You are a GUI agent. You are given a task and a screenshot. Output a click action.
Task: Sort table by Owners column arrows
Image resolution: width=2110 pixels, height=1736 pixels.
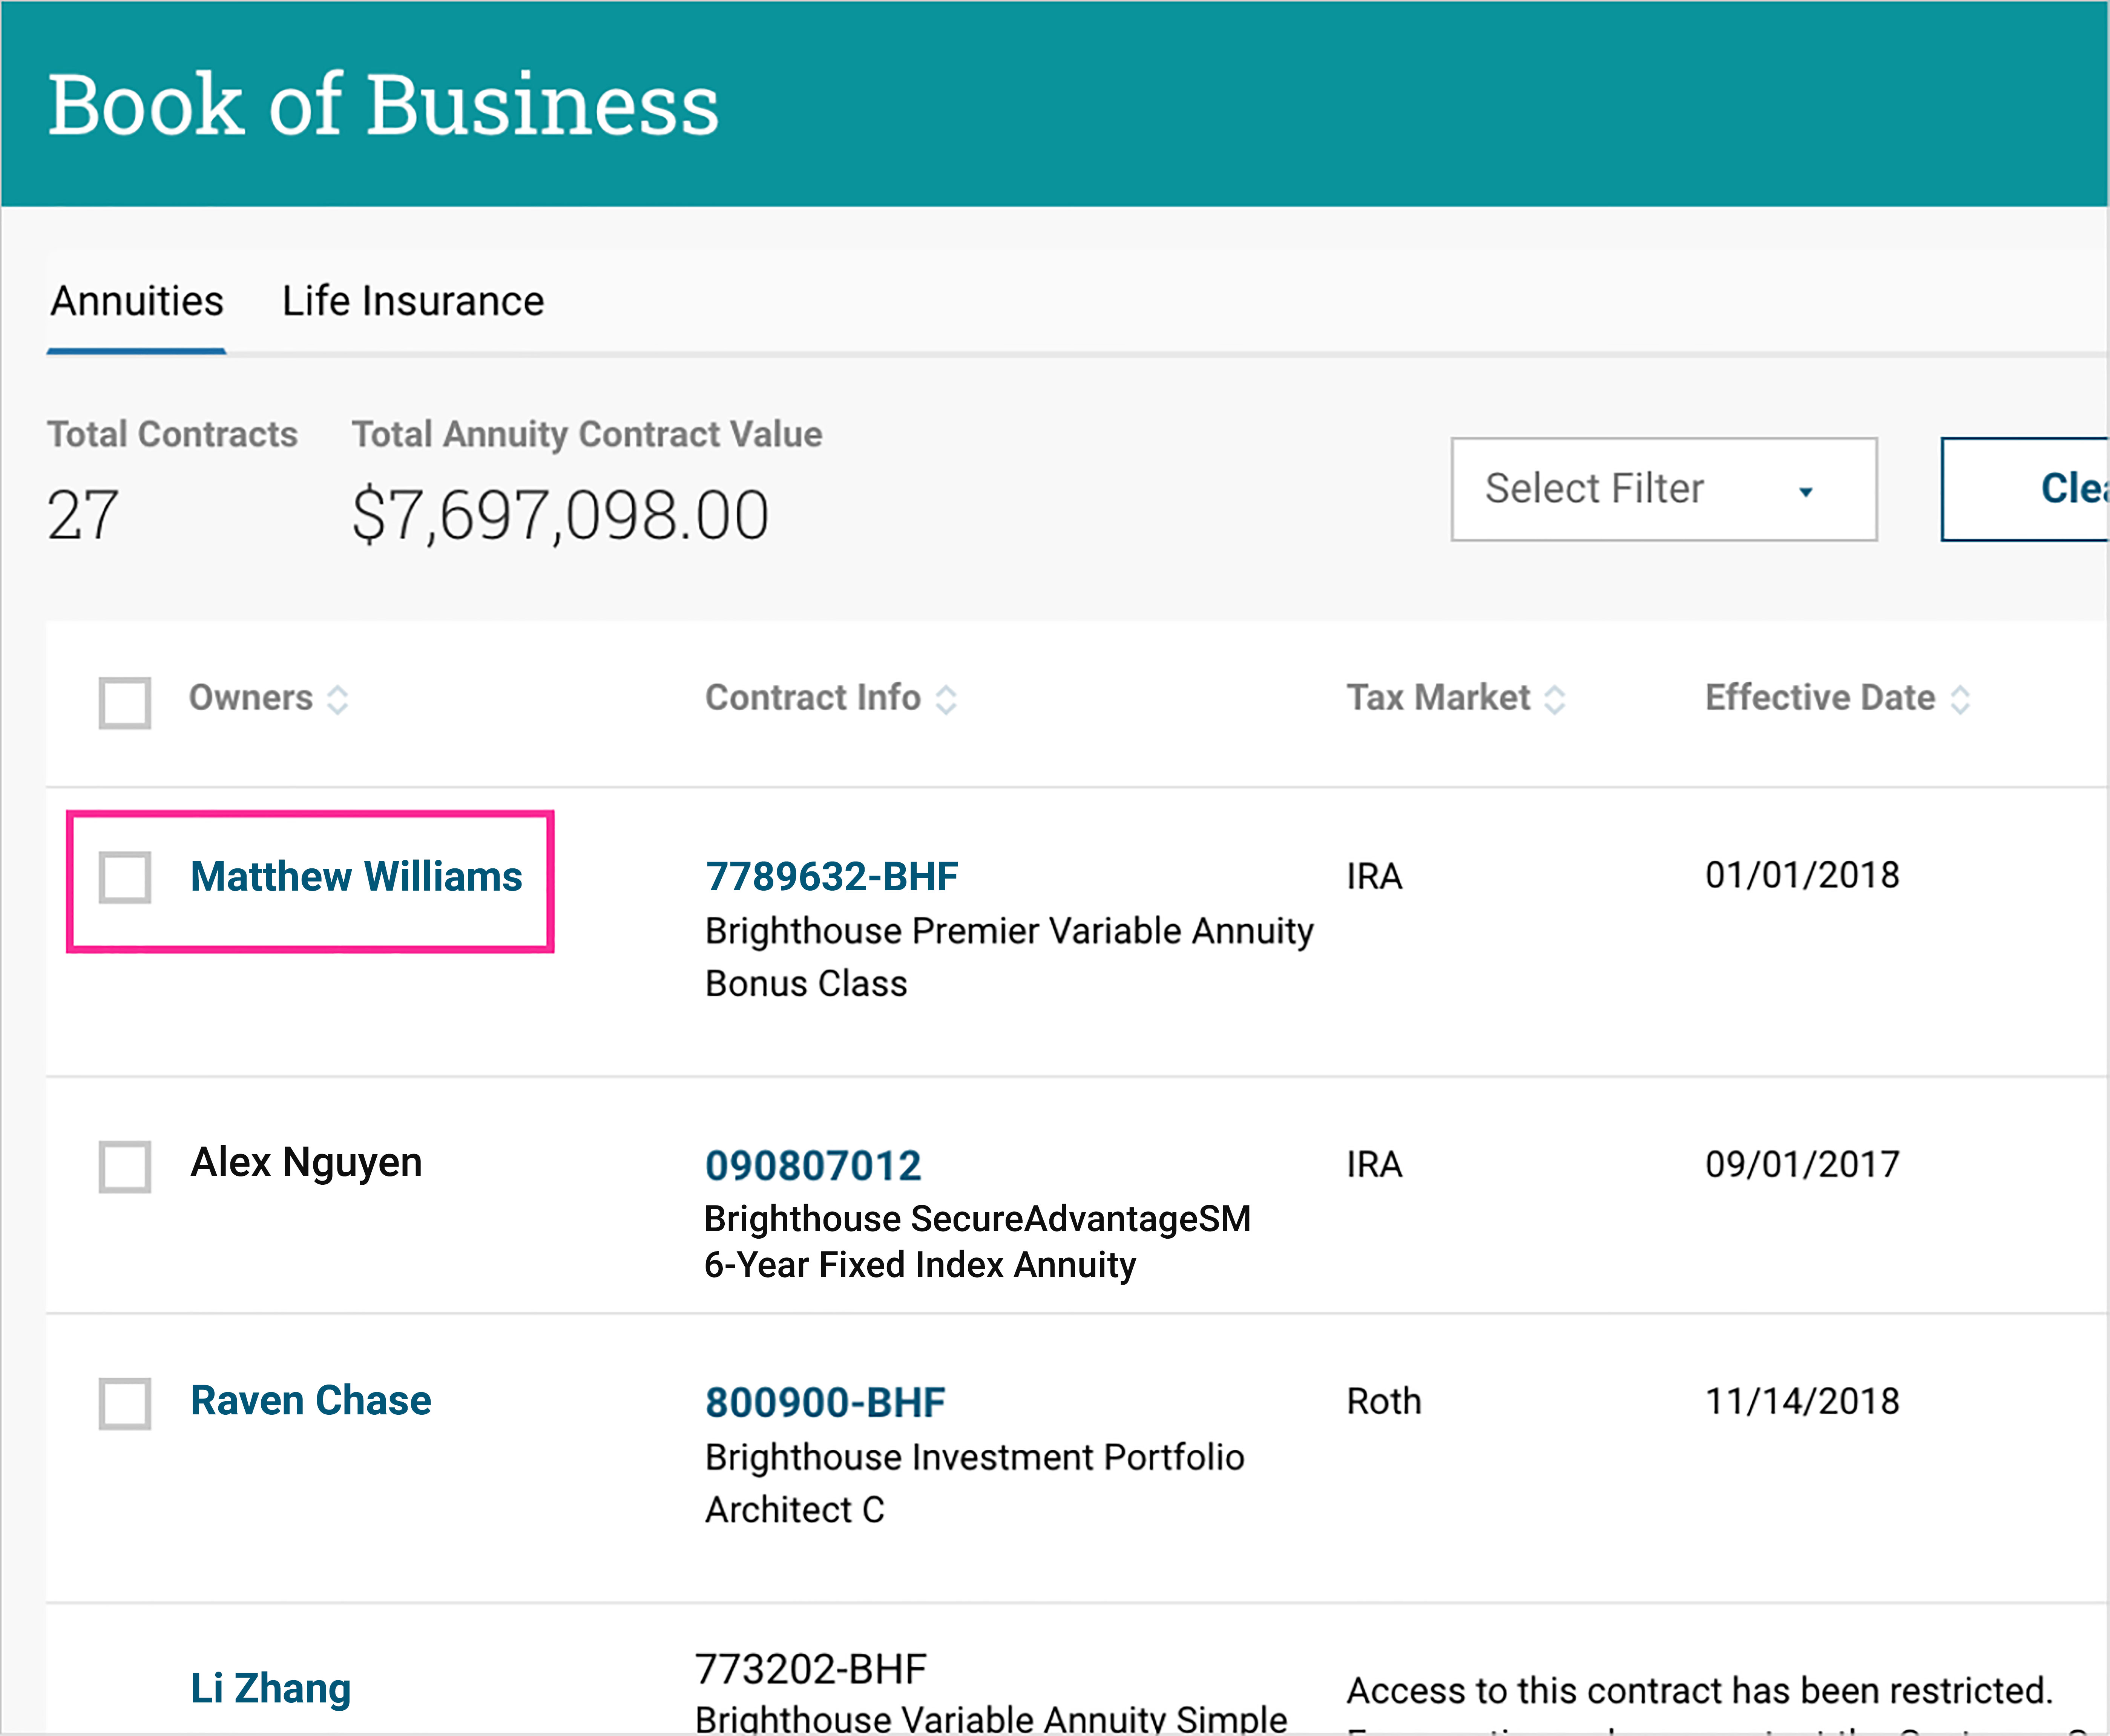point(338,699)
